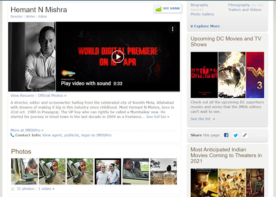Click the cricket team Indian movie poster
The width and height of the screenshot is (276, 197).
click(232, 183)
